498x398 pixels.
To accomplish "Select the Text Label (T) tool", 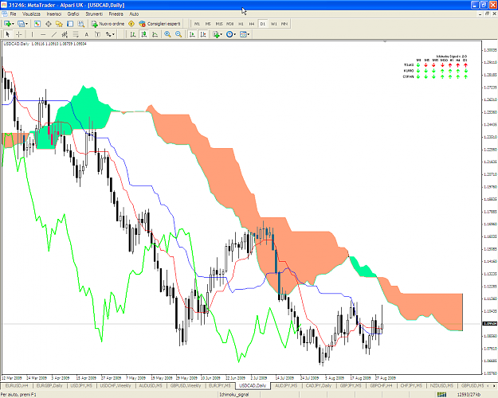I will [97, 34].
